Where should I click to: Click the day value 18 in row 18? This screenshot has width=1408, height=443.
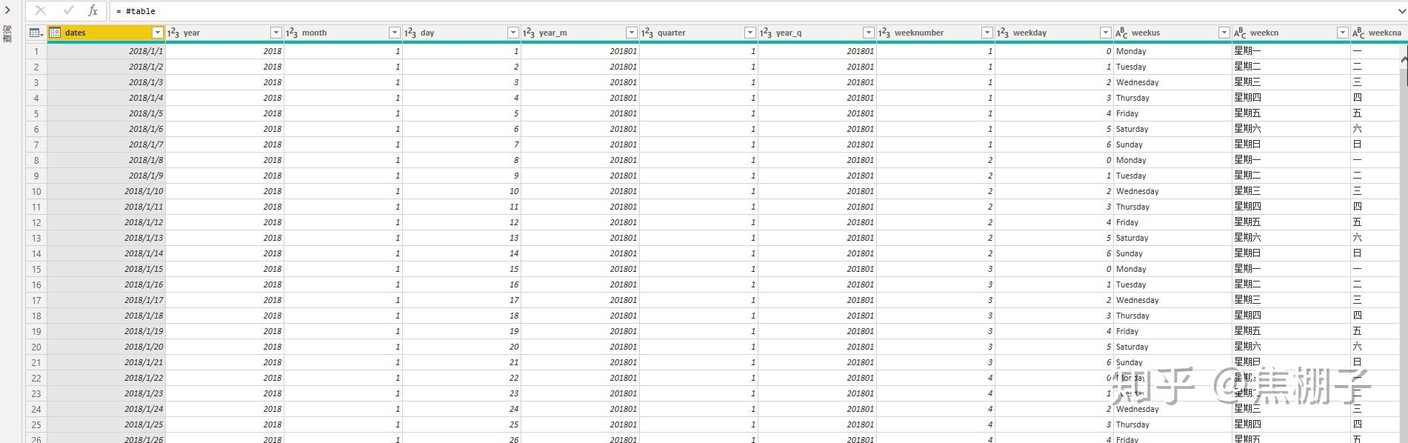461,316
